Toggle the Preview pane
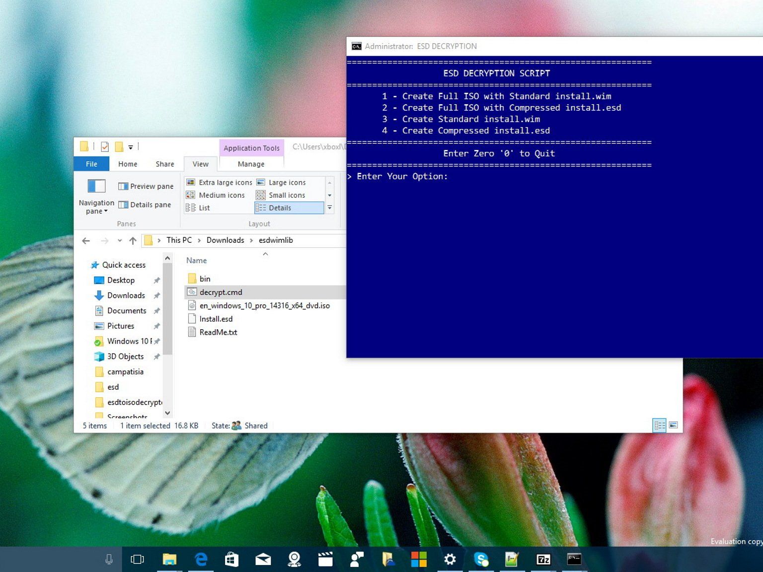 click(x=146, y=186)
